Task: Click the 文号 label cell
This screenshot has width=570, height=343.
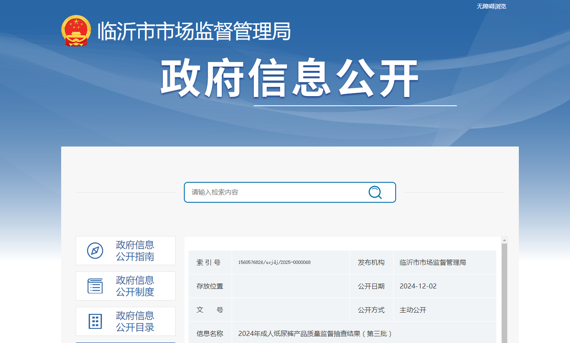Action: click(x=210, y=310)
